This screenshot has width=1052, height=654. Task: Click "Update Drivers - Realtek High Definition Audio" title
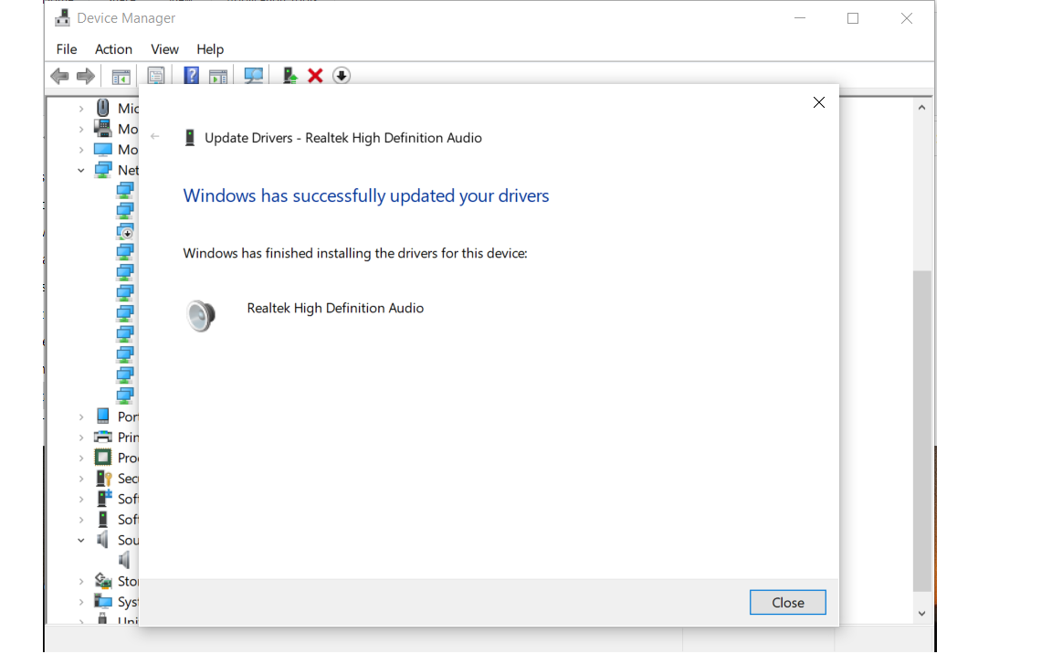coord(342,138)
